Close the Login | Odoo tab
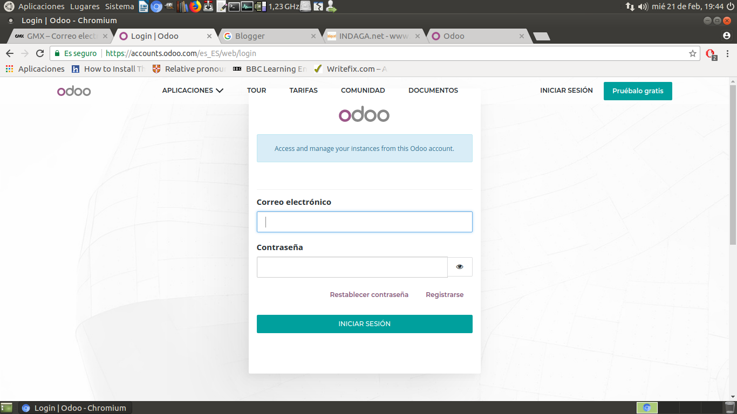The width and height of the screenshot is (737, 414). coord(210,36)
